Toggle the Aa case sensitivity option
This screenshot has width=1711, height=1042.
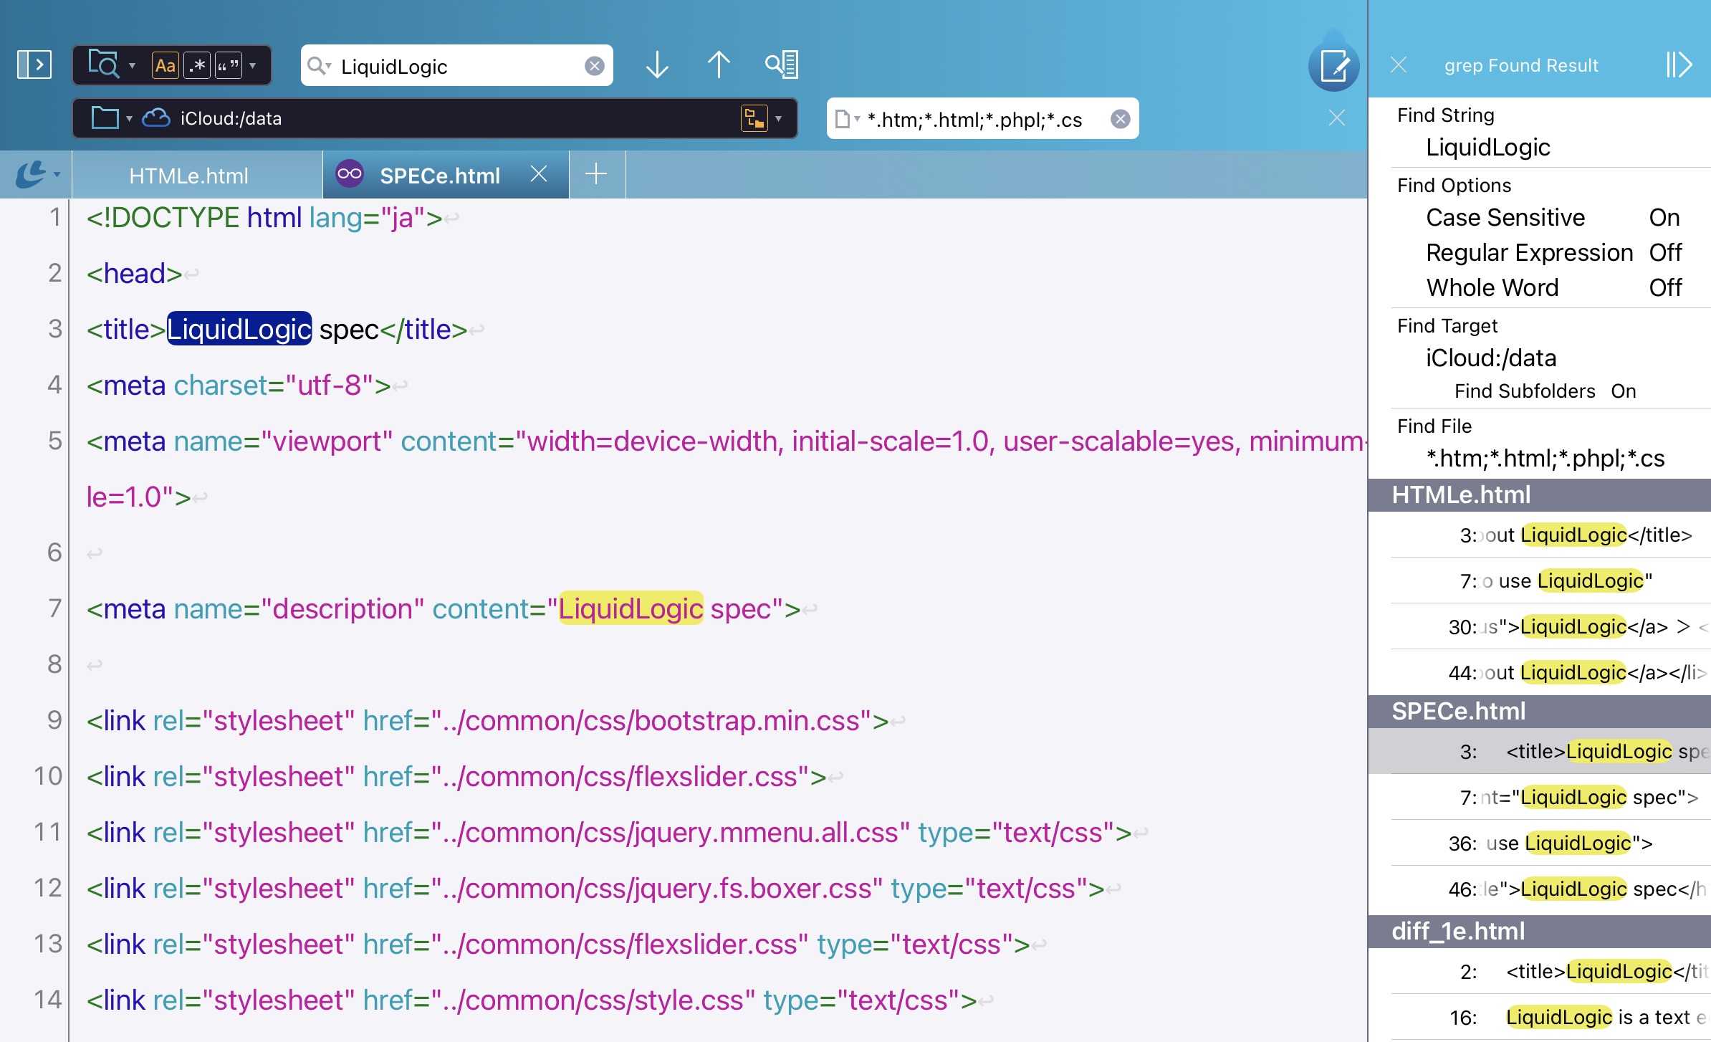point(167,64)
